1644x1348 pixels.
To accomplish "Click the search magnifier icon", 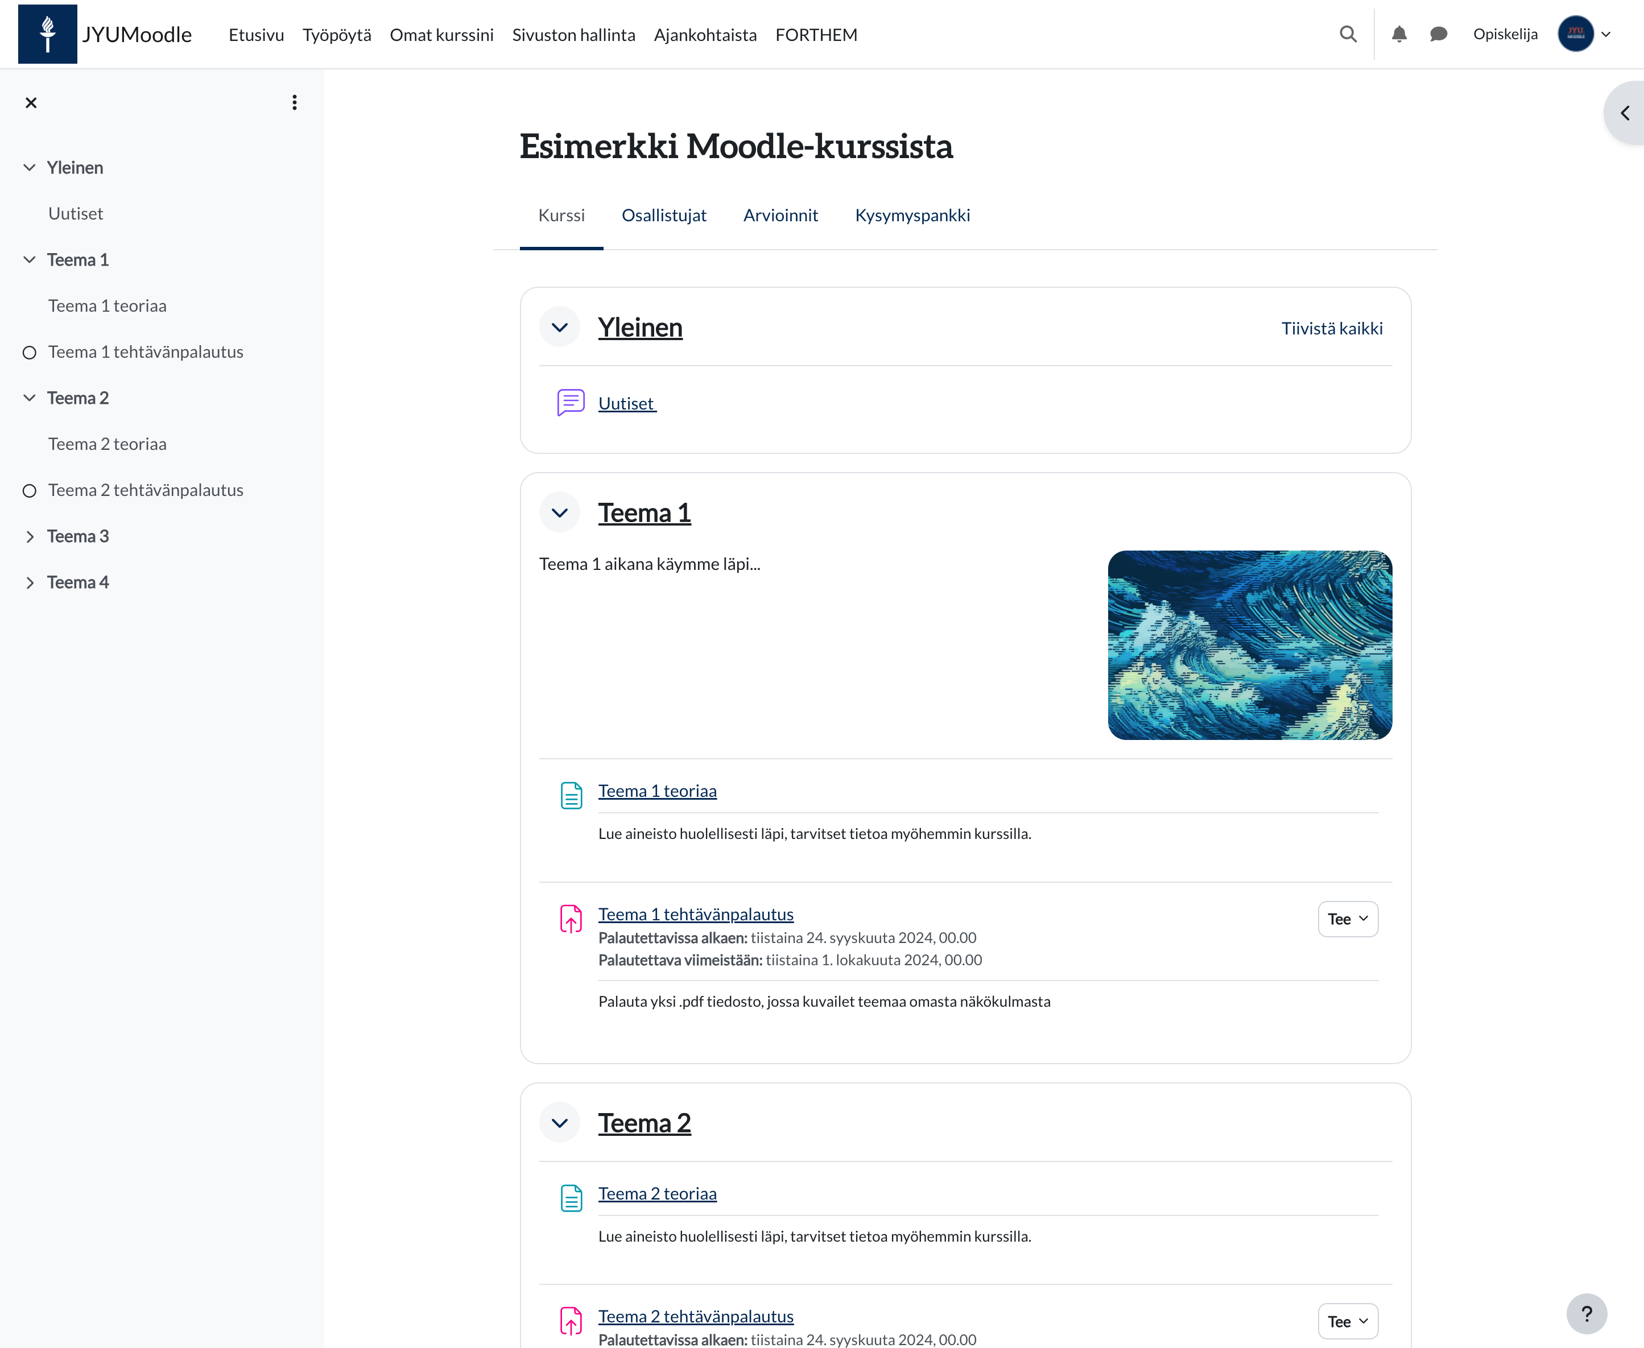I will click(x=1348, y=34).
